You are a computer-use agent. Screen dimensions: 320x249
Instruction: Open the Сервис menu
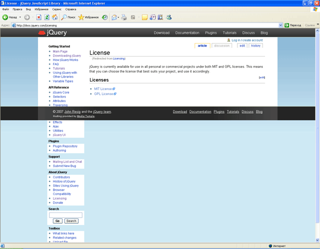pos(57,9)
